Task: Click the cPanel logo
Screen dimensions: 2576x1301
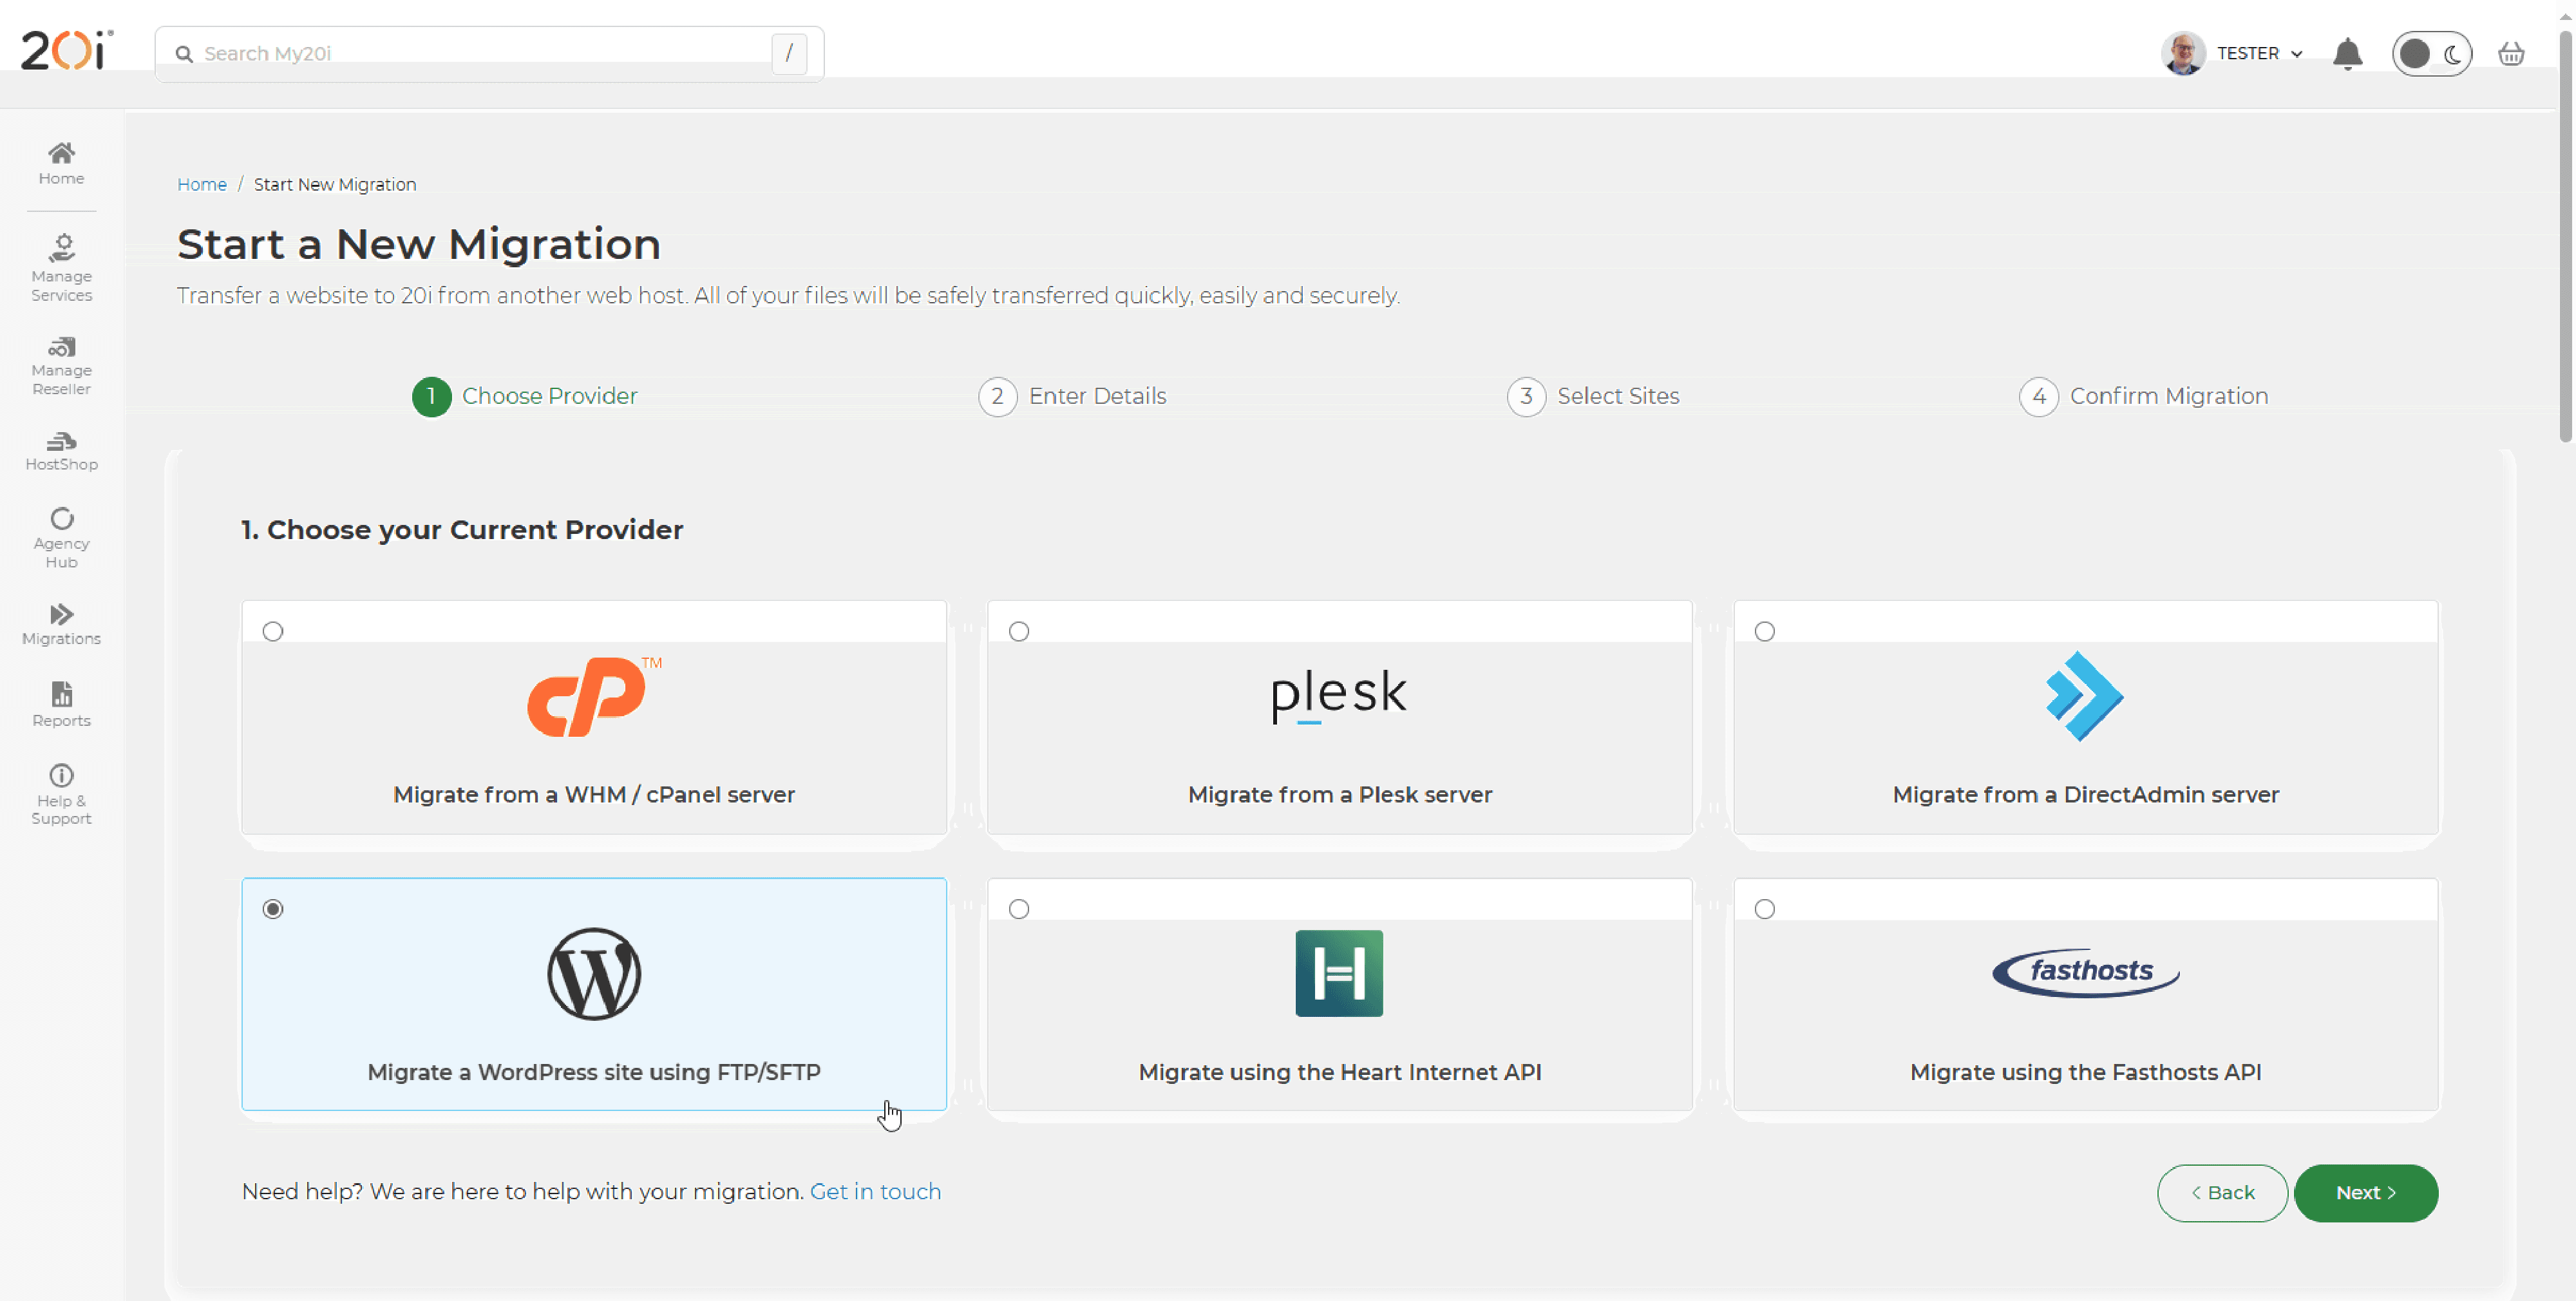Action: click(x=594, y=696)
